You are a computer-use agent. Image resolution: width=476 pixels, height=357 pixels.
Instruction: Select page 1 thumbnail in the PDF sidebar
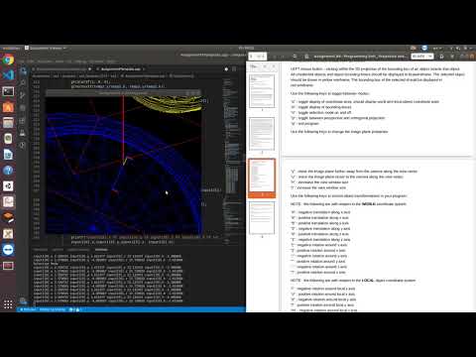pos(262,91)
